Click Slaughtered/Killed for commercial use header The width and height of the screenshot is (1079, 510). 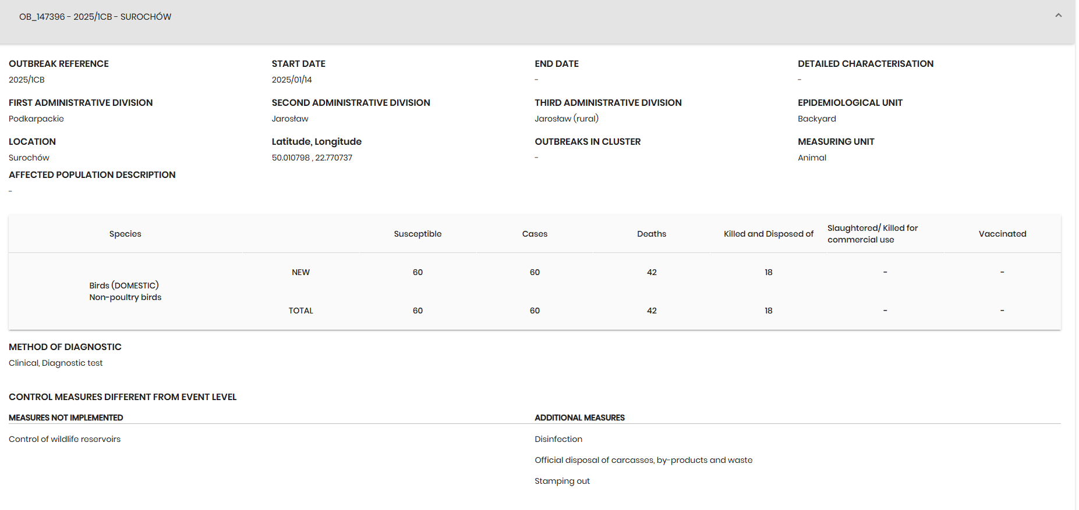point(872,234)
